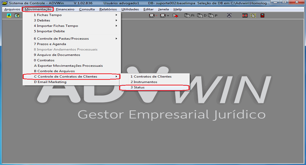Maximize the ADVWin window
This screenshot has height=165, width=306.
284,2
